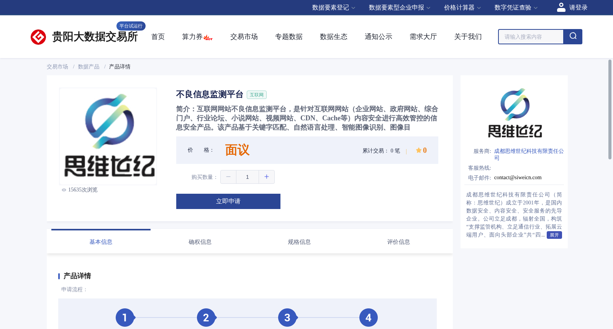The width and height of the screenshot is (613, 329).
Task: Open the 交易市场 menu item
Action: click(244, 37)
